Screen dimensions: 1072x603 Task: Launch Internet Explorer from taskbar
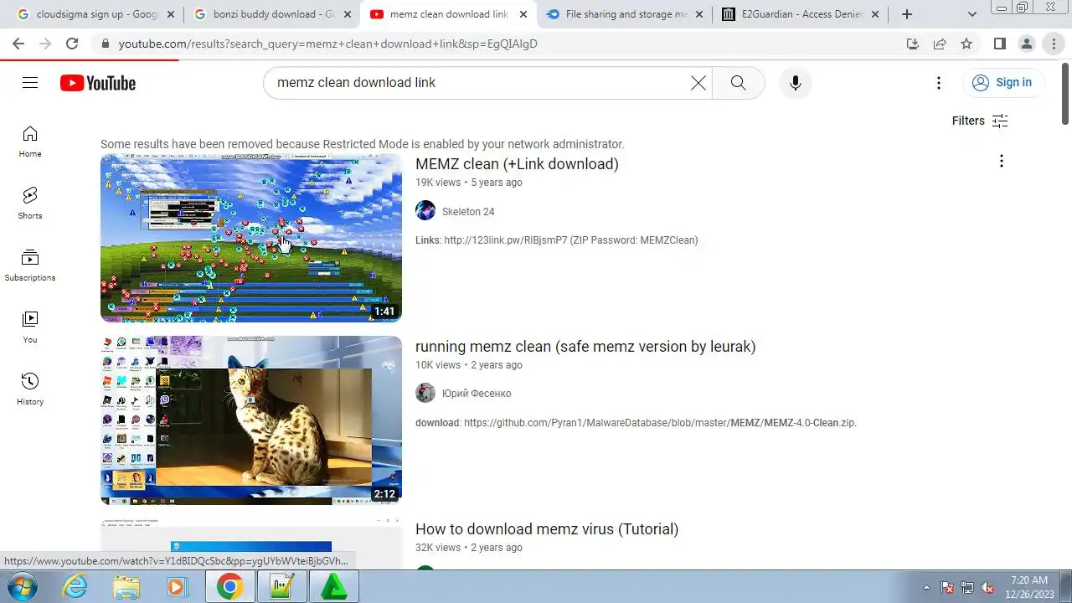click(75, 586)
